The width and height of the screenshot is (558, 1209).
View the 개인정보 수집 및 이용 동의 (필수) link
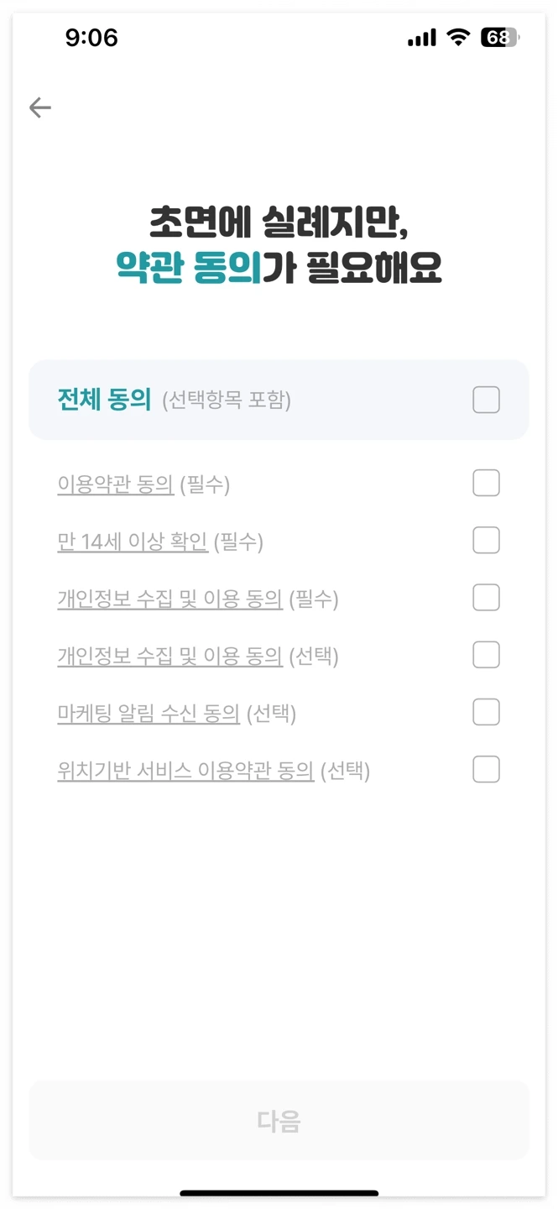point(169,599)
